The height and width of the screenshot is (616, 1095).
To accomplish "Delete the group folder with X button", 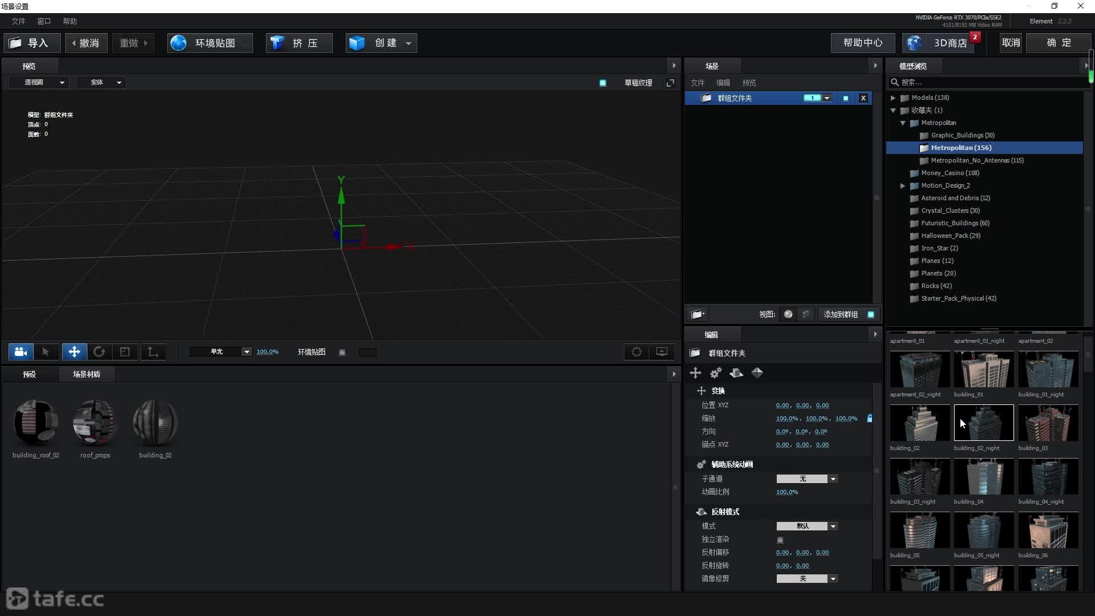I will pos(863,98).
